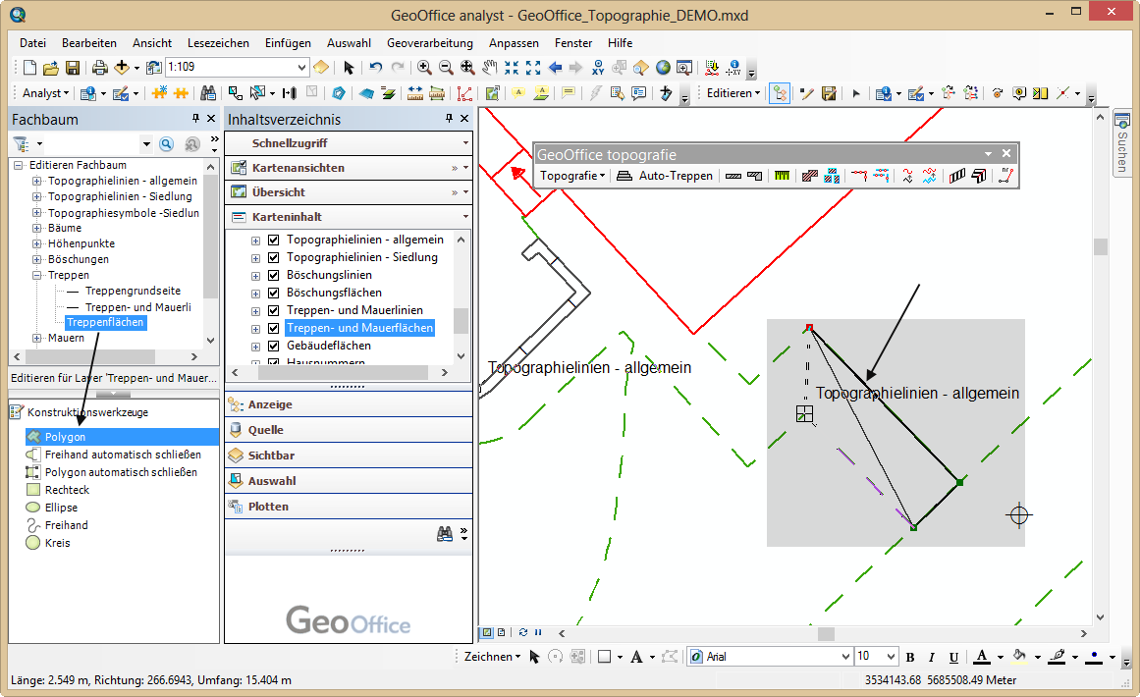
Task: Toggle the Gebäudeflächen layer visibility checkbox
Action: [274, 346]
